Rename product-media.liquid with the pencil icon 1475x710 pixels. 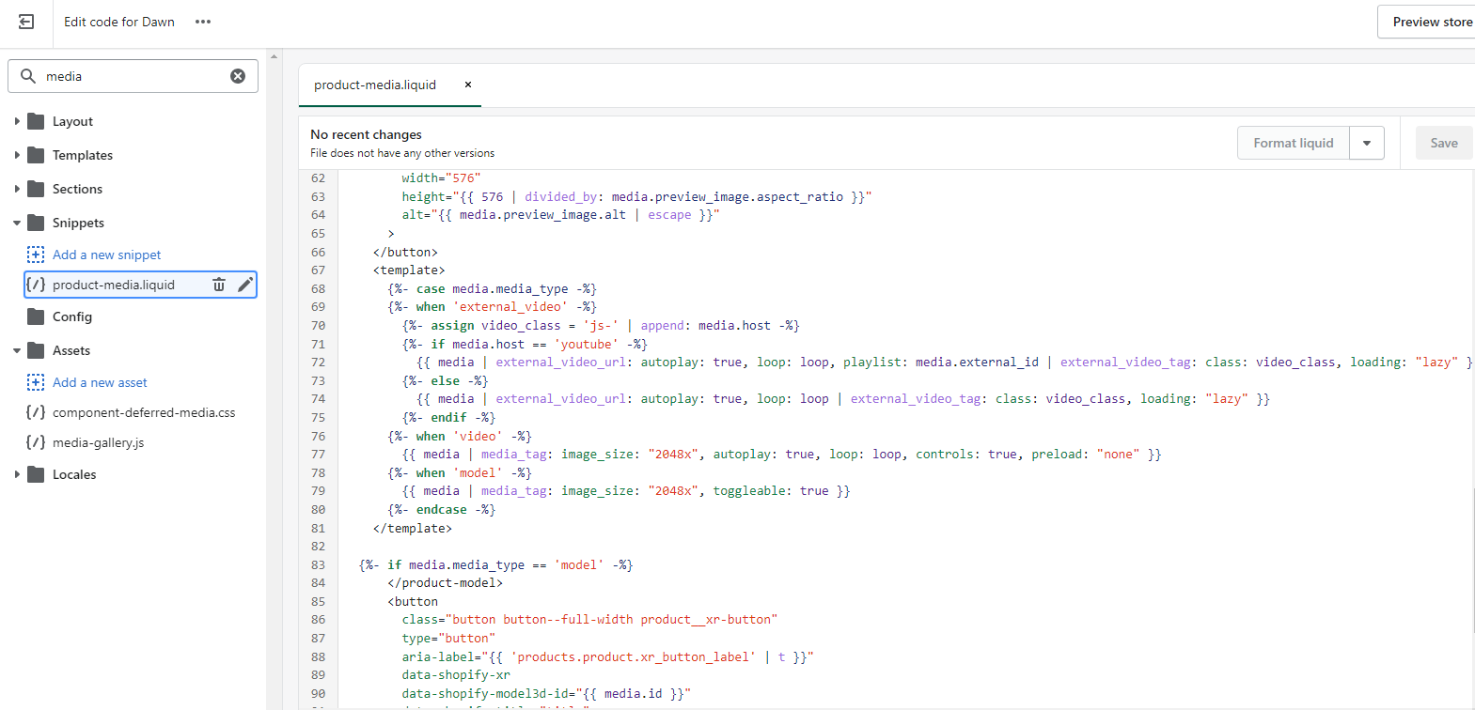coord(245,285)
